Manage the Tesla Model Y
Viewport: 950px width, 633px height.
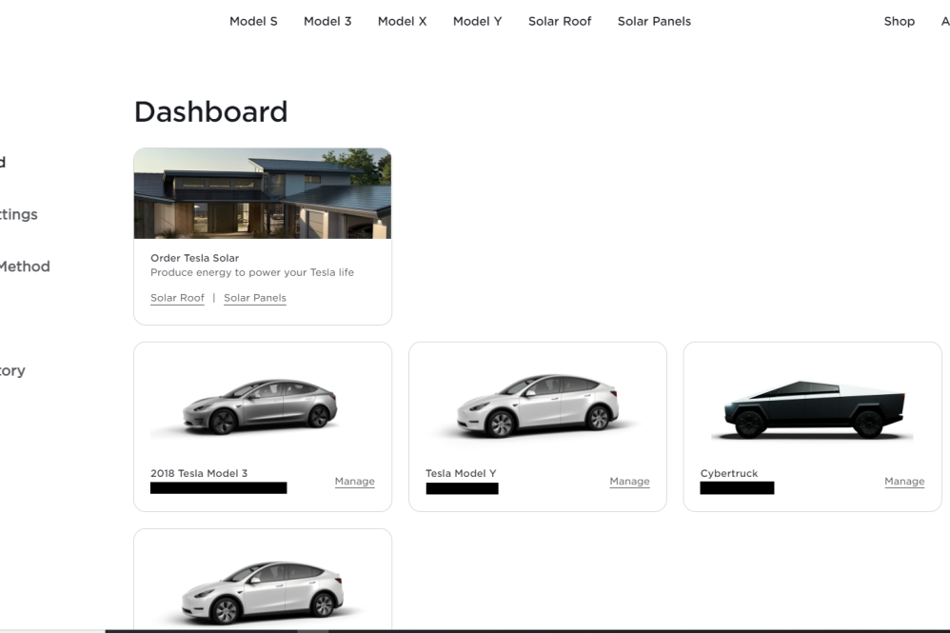[x=629, y=481]
